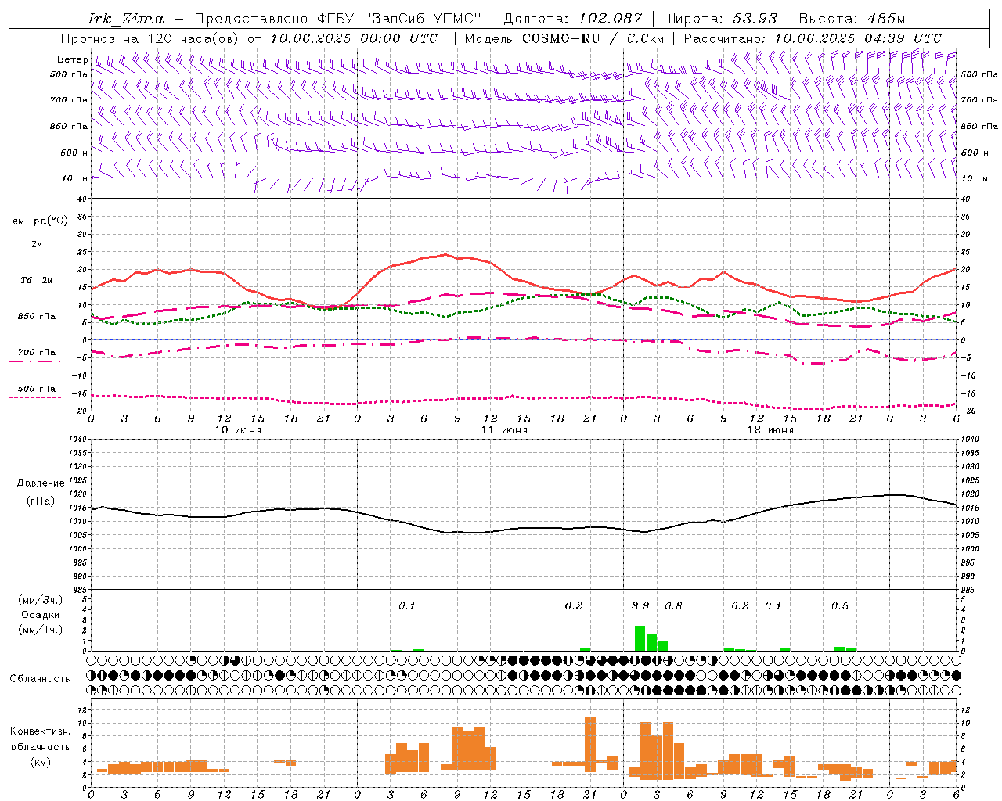Click the (мм/1ч.) unit label

40,630
